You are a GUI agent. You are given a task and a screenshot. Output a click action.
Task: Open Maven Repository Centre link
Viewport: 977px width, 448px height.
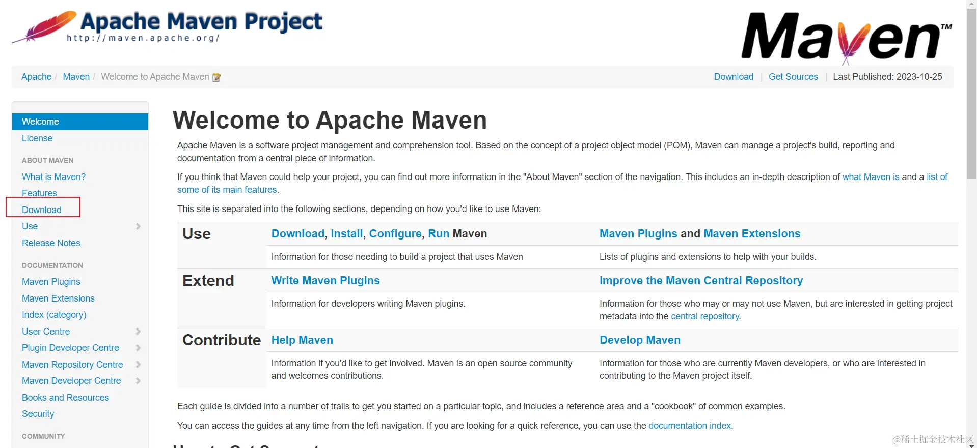pos(72,365)
